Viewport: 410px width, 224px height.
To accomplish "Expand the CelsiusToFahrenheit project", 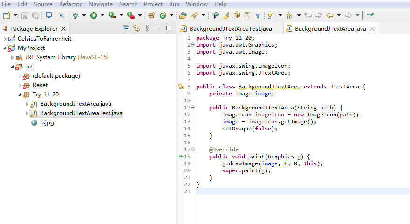I will pos(5,39).
